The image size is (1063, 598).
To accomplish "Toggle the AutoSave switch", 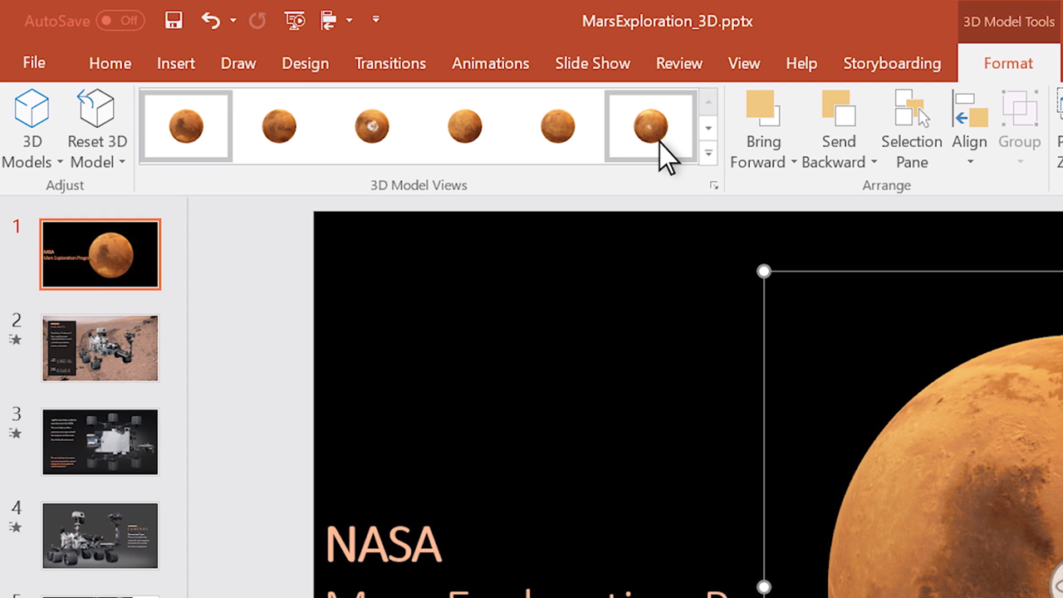I will 120,21.
